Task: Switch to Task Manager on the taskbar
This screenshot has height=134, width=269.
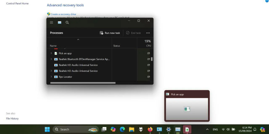Action: [178, 129]
